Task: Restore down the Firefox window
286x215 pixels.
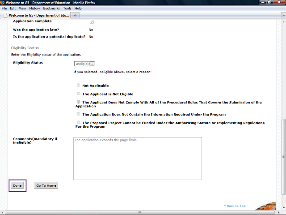Action: coord(269,2)
